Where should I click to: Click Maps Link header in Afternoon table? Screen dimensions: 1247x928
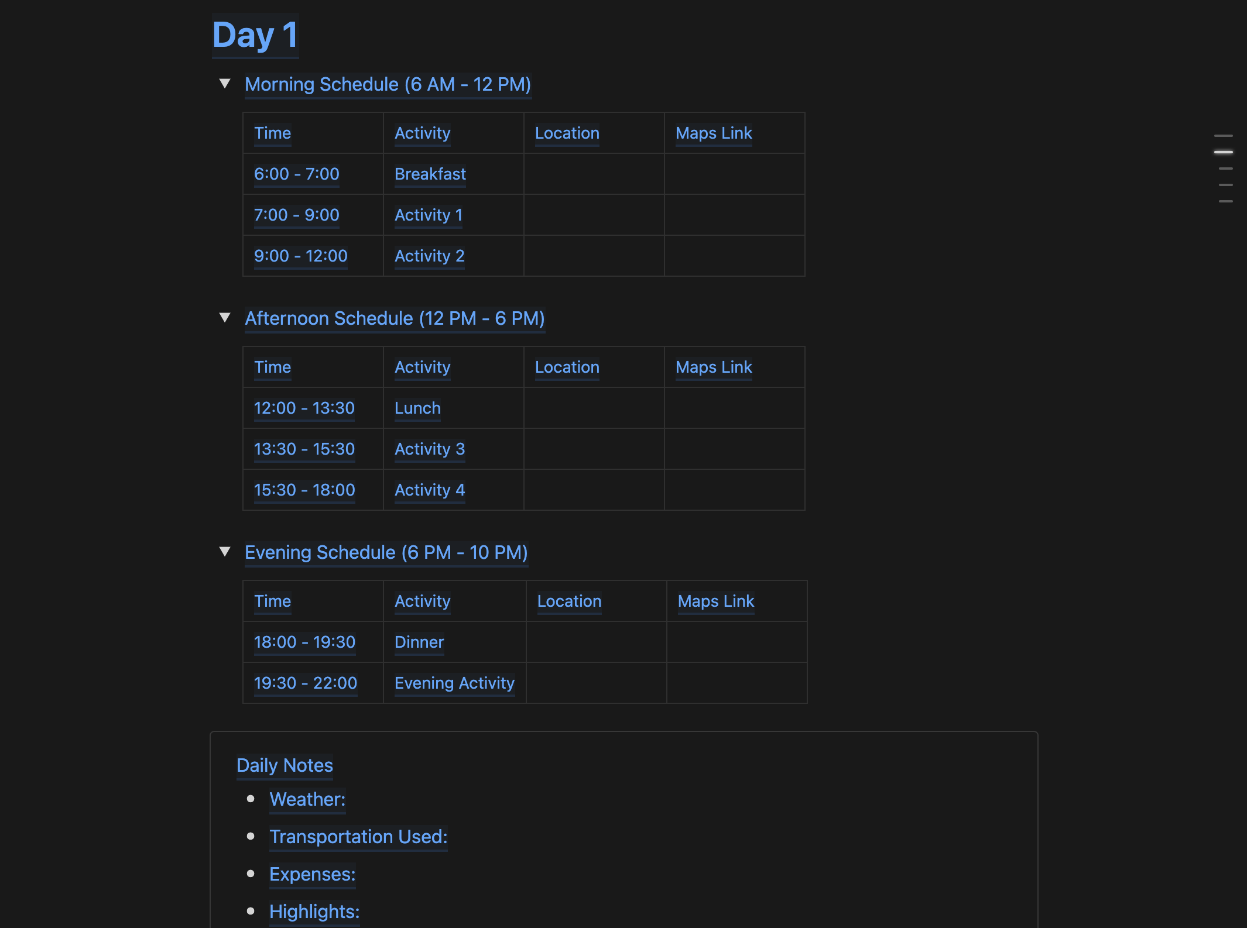pos(714,367)
